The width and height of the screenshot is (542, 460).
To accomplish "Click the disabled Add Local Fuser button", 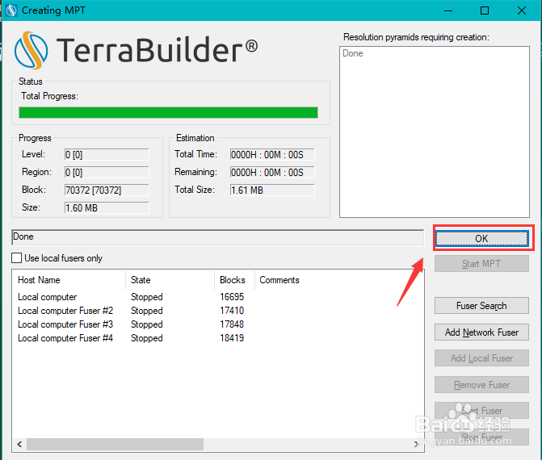I will [481, 358].
